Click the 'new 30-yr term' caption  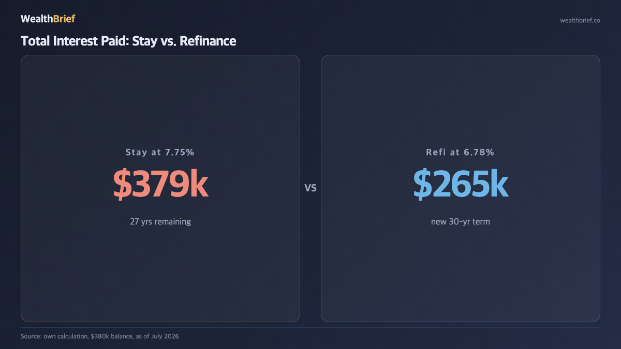(461, 221)
